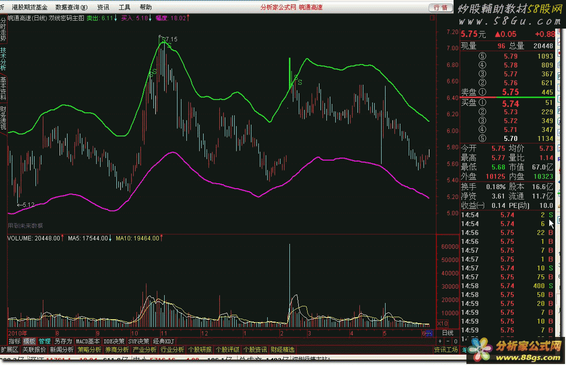
Task: Switch to the 技术分析 side tab
Action: coord(3,59)
